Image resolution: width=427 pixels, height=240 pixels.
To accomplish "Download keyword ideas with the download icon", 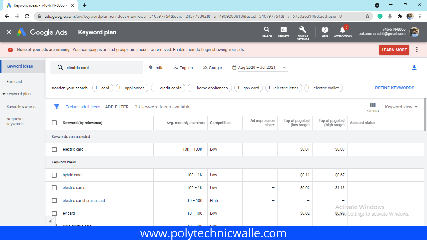I will pos(414,67).
